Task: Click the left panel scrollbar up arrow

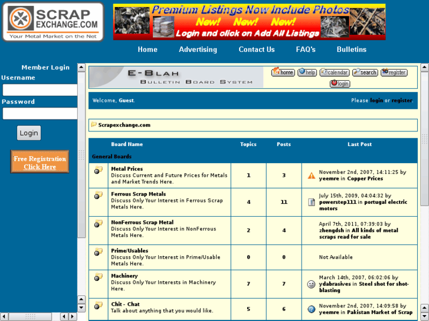Action: point(81,67)
